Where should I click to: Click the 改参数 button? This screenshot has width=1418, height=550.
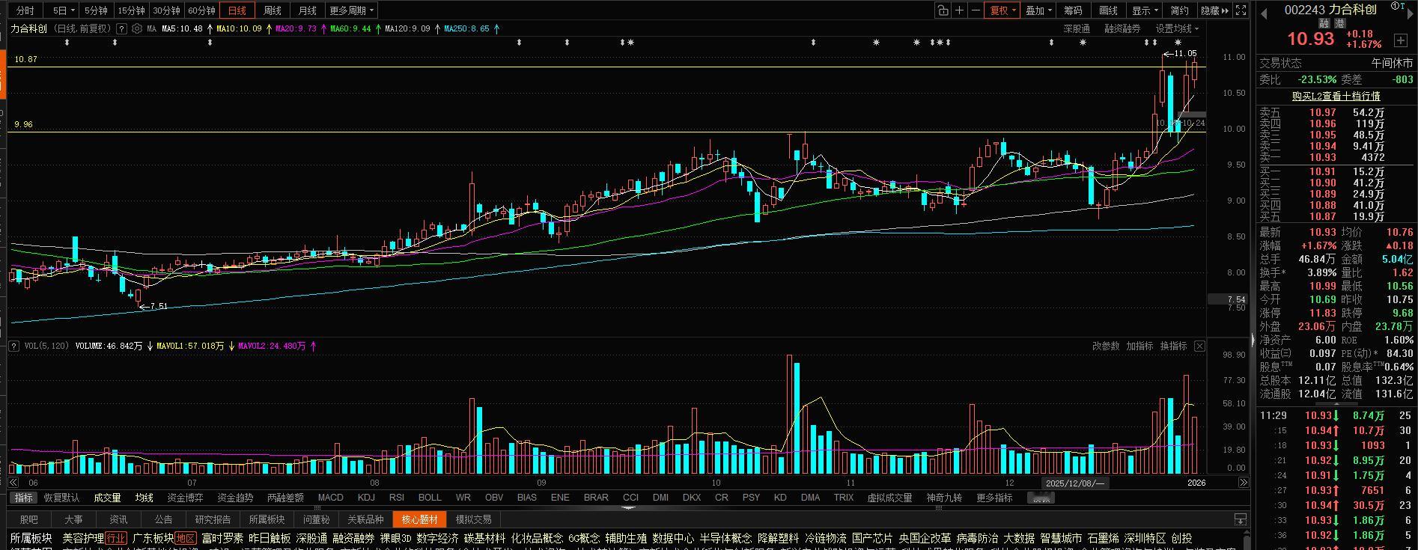click(1106, 346)
